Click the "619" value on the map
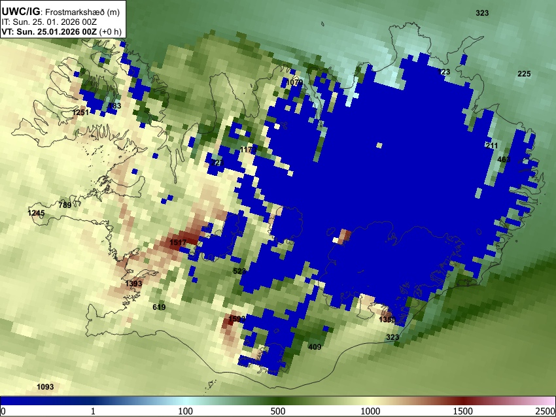Screen dimensions: 556x417 (x=159, y=307)
